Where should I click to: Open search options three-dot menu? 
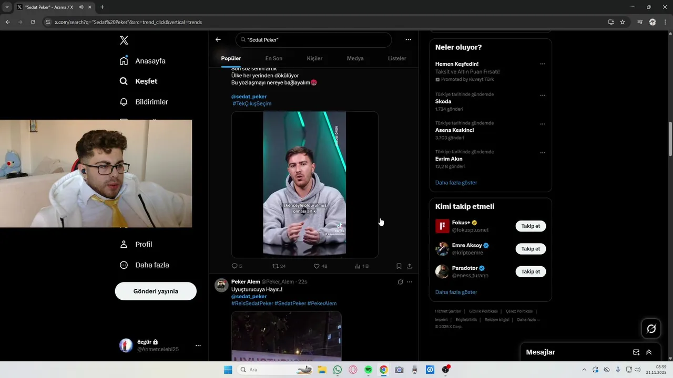(408, 40)
